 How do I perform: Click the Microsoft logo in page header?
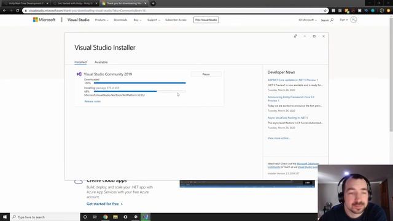tap(44, 20)
